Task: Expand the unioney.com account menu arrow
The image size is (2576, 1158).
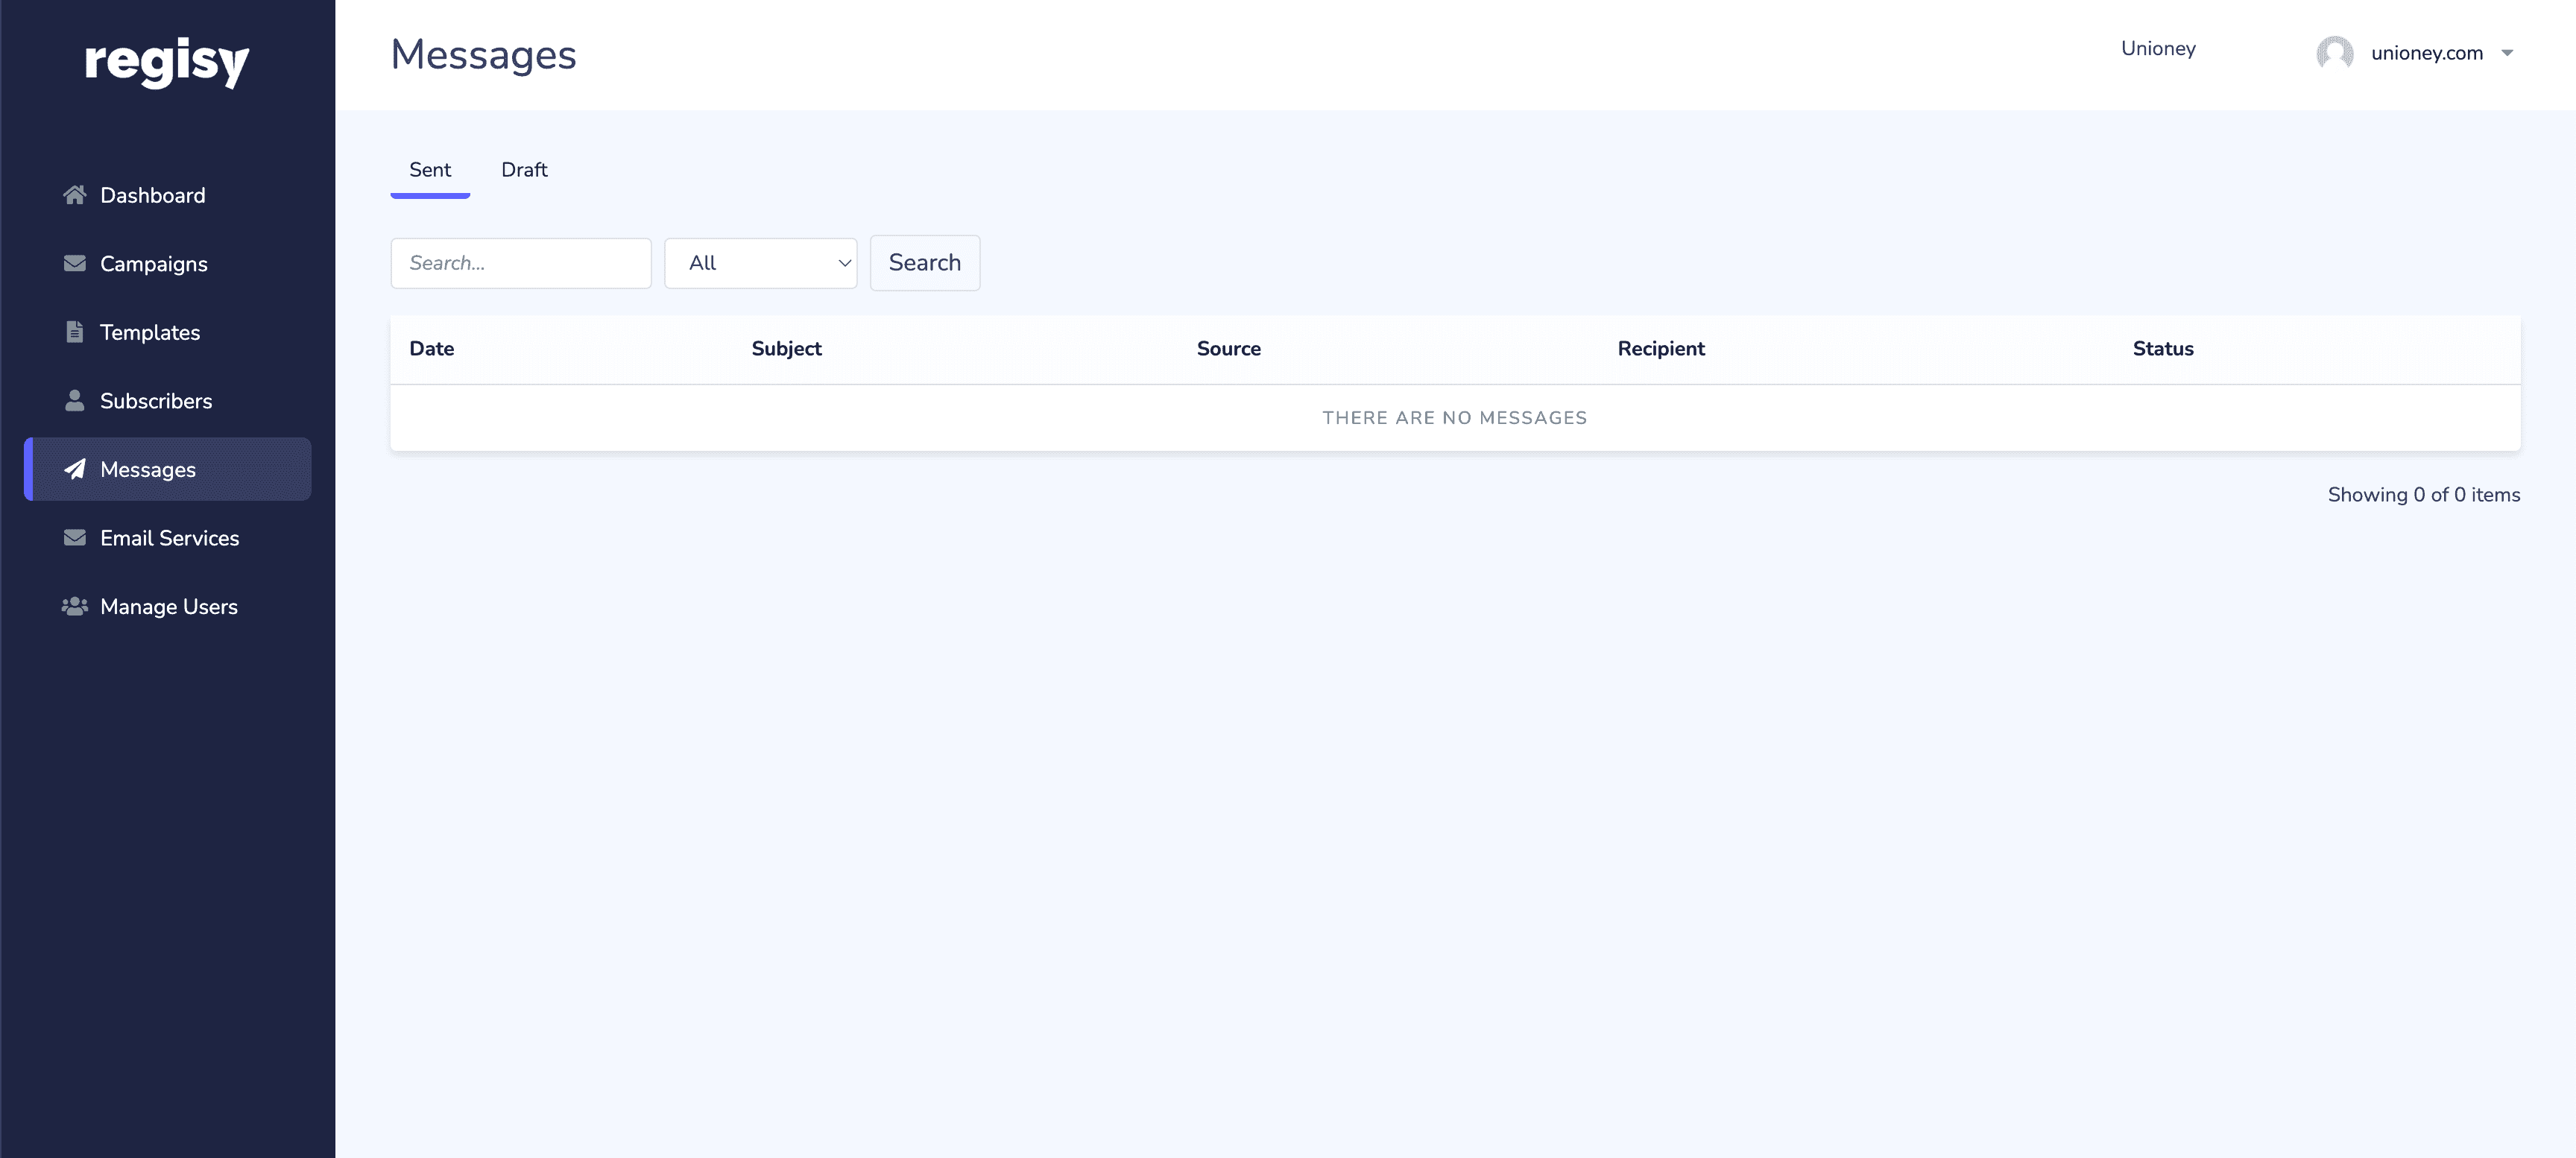Action: pos(2507,53)
